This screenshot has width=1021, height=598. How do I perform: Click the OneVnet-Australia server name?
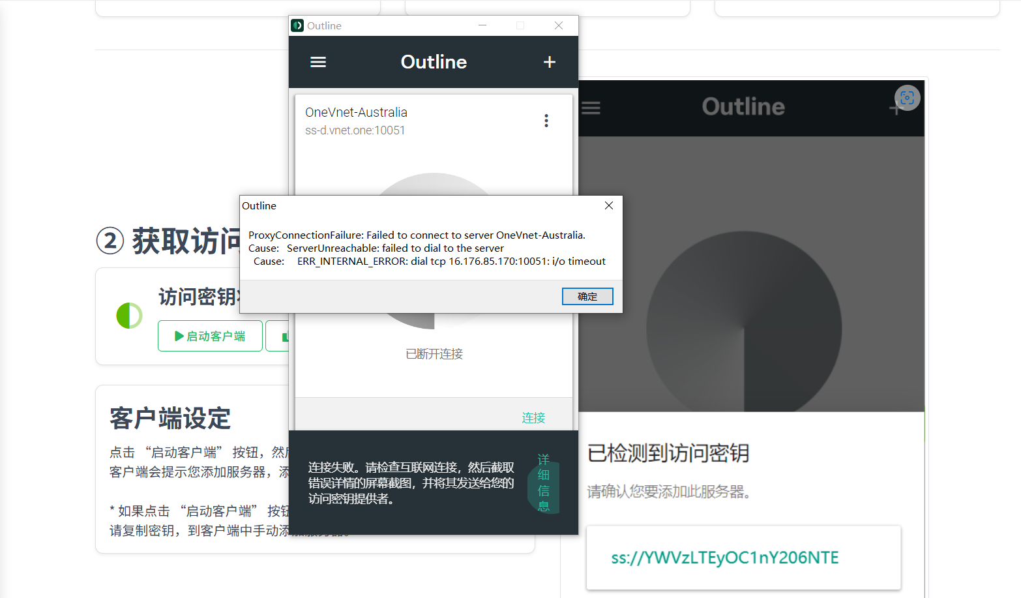[356, 112]
